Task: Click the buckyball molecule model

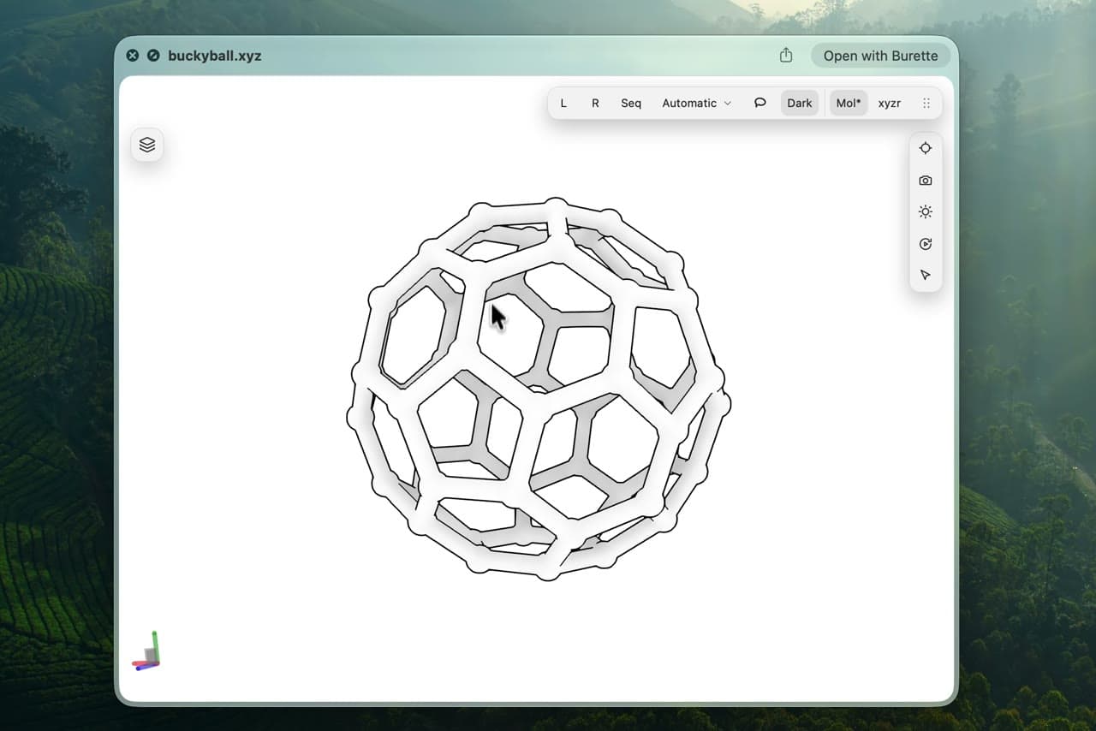Action: 539,389
